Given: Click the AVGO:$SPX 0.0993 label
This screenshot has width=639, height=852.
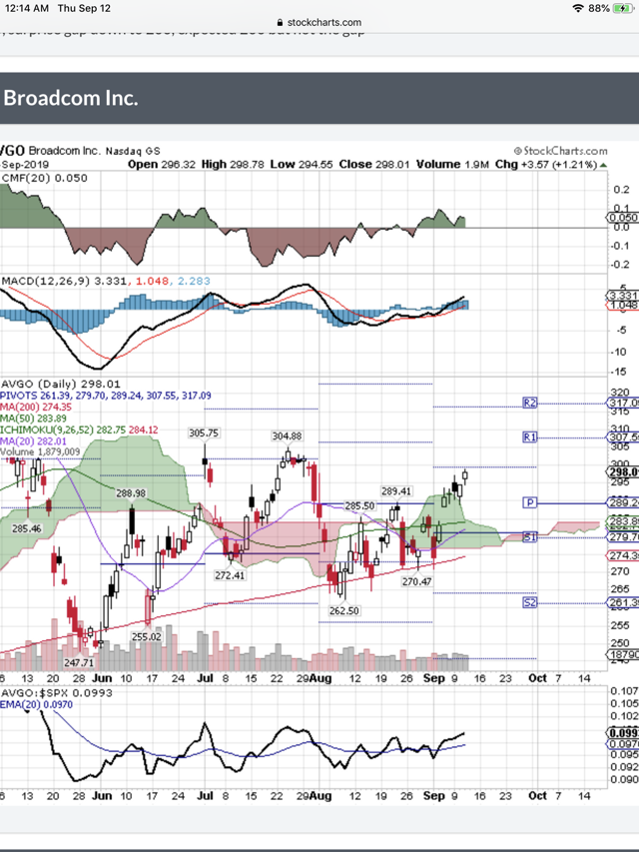Looking at the screenshot, I should [57, 693].
